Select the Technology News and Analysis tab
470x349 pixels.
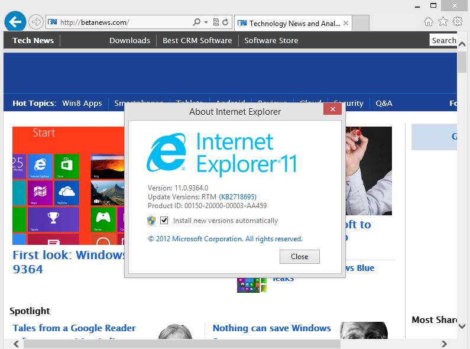point(290,23)
